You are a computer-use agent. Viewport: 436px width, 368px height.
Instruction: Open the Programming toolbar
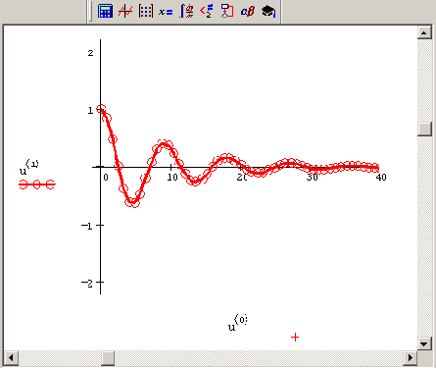[227, 11]
